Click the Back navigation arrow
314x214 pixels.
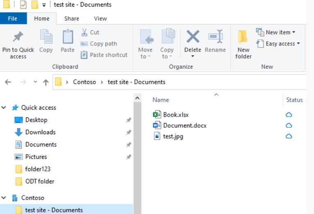tap(8, 82)
